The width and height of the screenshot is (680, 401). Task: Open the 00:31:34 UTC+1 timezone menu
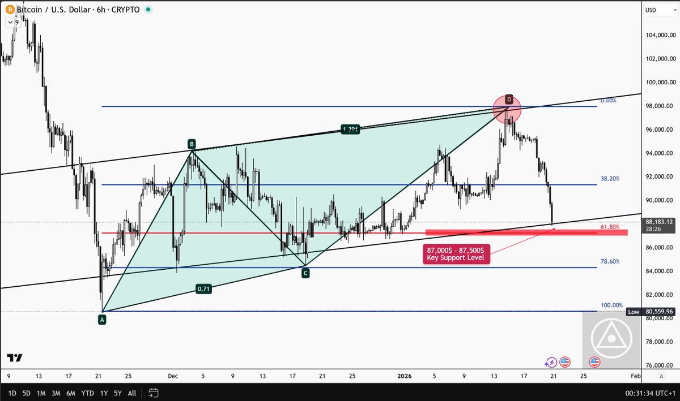click(650, 393)
